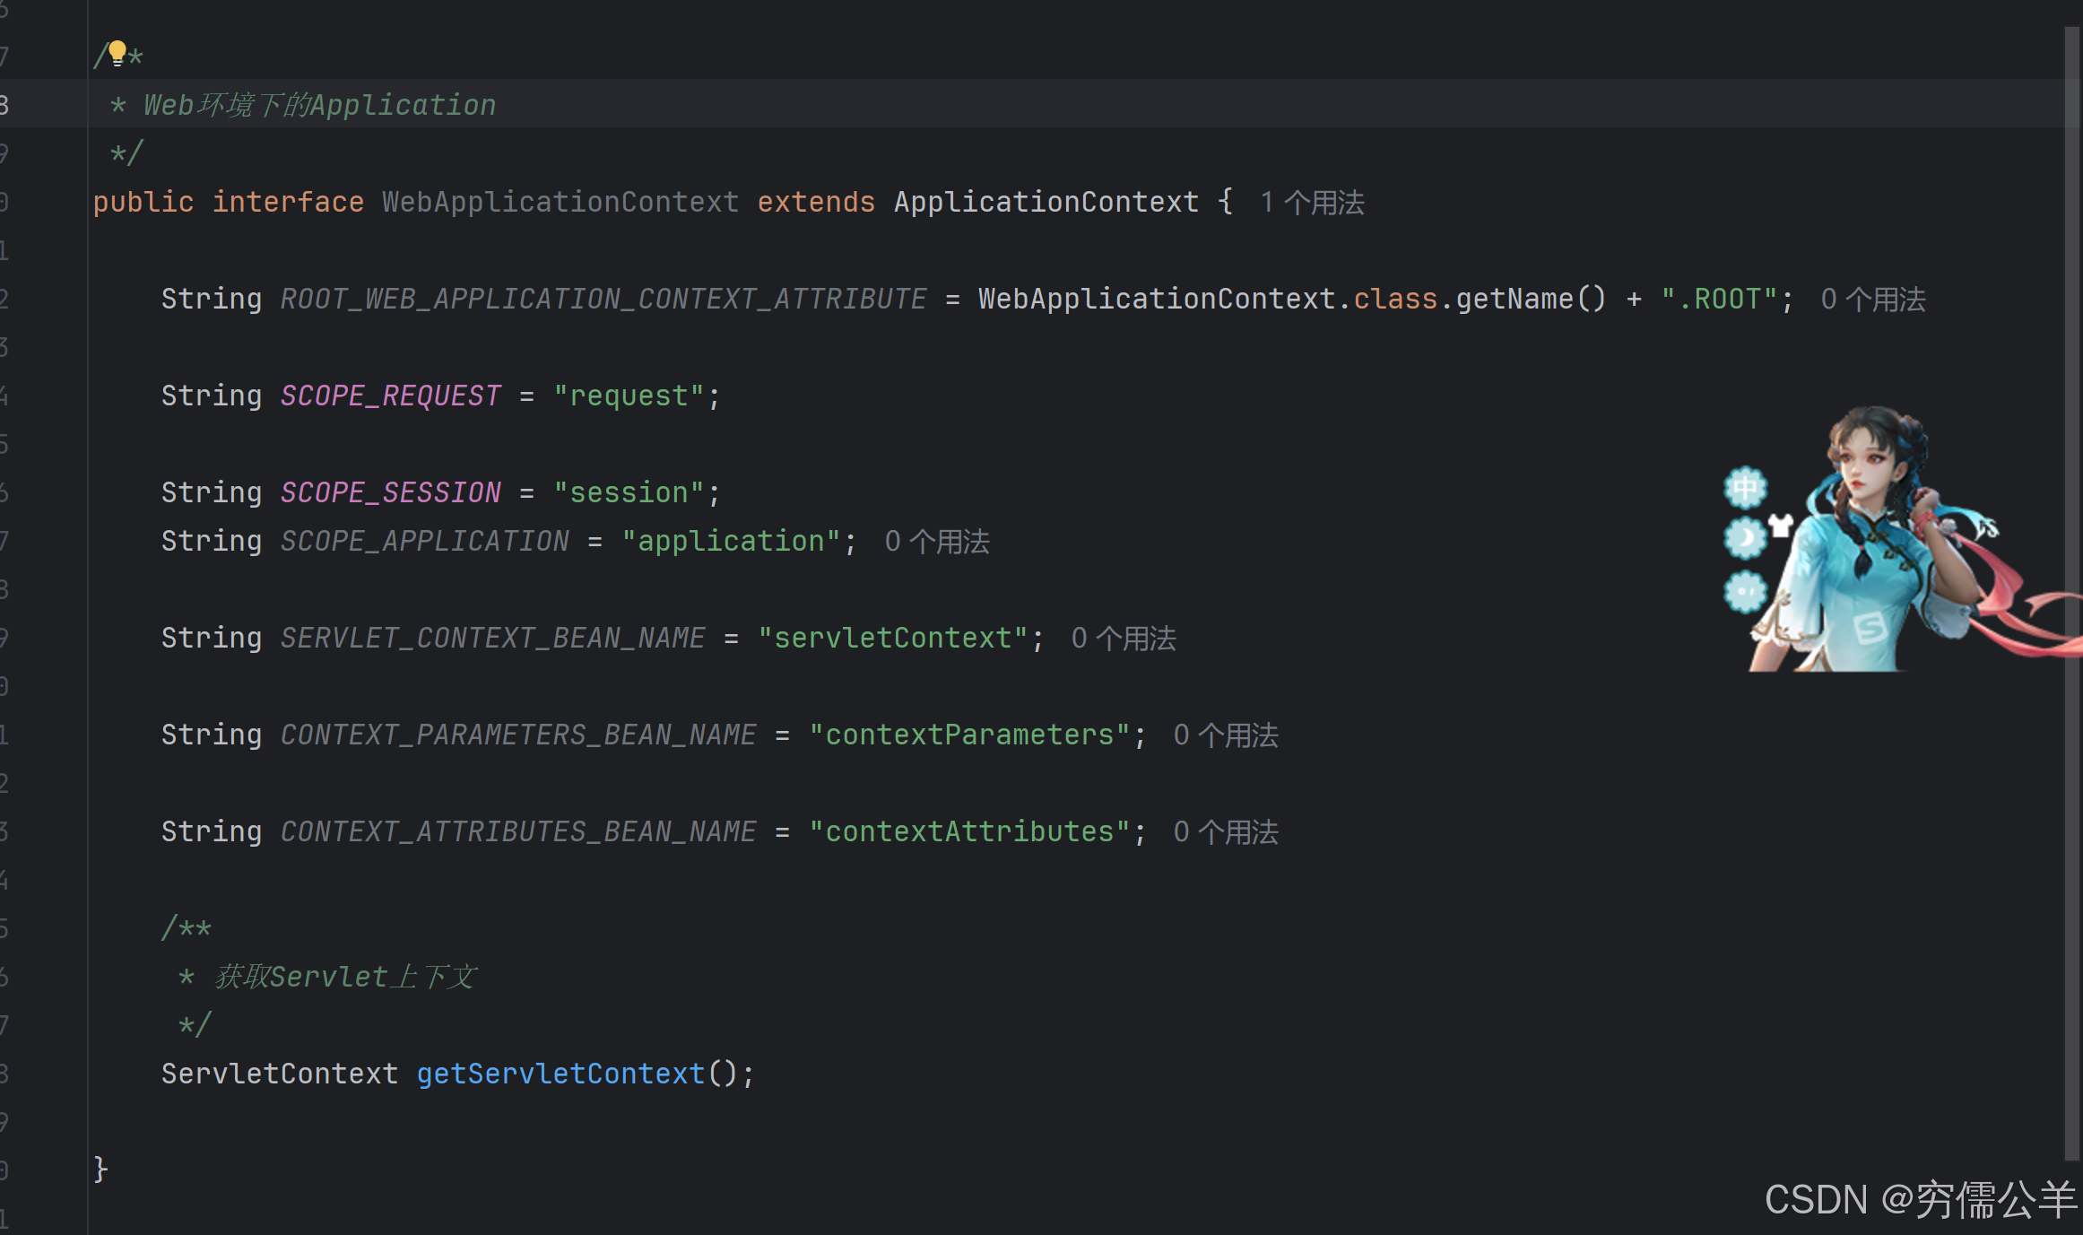The width and height of the screenshot is (2083, 1235).
Task: Click the 'Web环境下的Application' comment line
Action: 319,106
